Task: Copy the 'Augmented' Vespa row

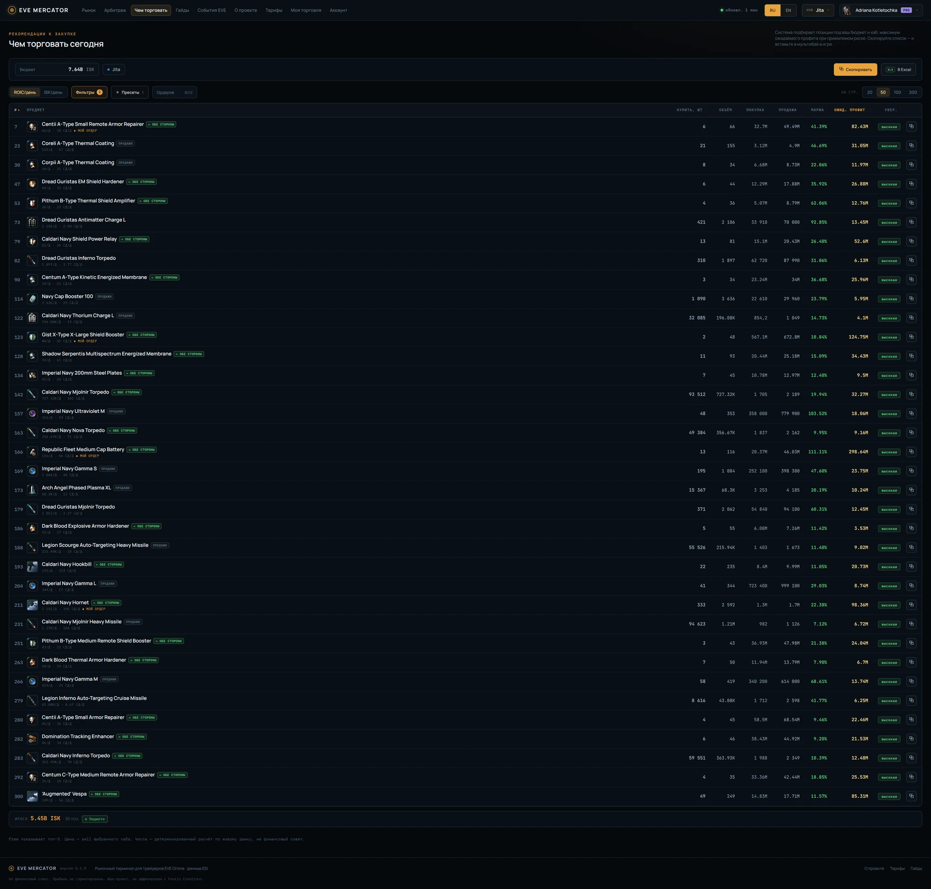Action: point(911,796)
